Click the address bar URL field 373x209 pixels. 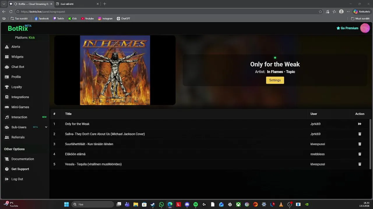pos(169,12)
